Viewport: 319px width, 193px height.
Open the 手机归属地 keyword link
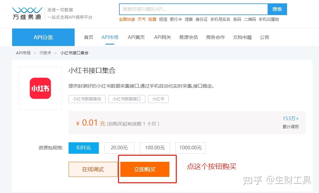[x=269, y=19]
